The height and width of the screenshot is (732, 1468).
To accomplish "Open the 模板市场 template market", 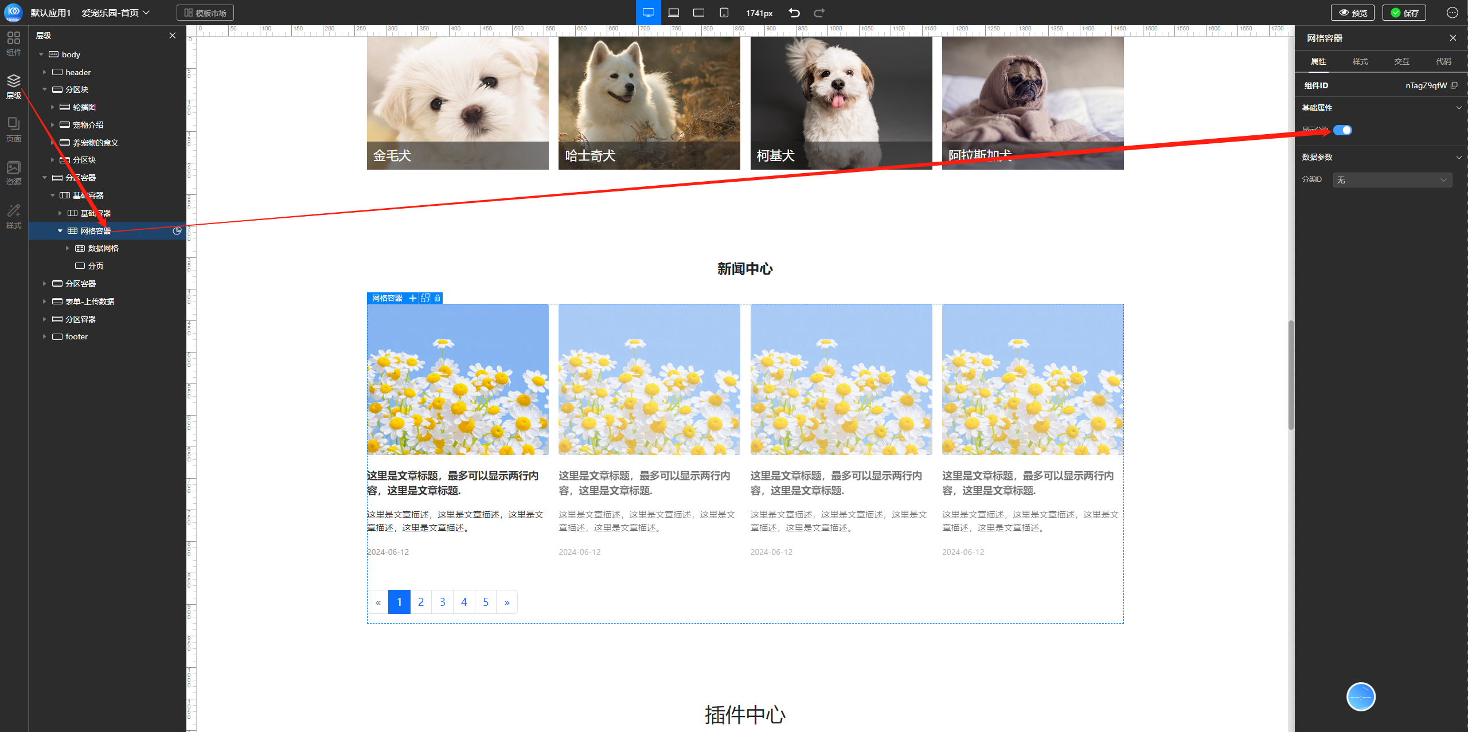I will click(x=205, y=13).
